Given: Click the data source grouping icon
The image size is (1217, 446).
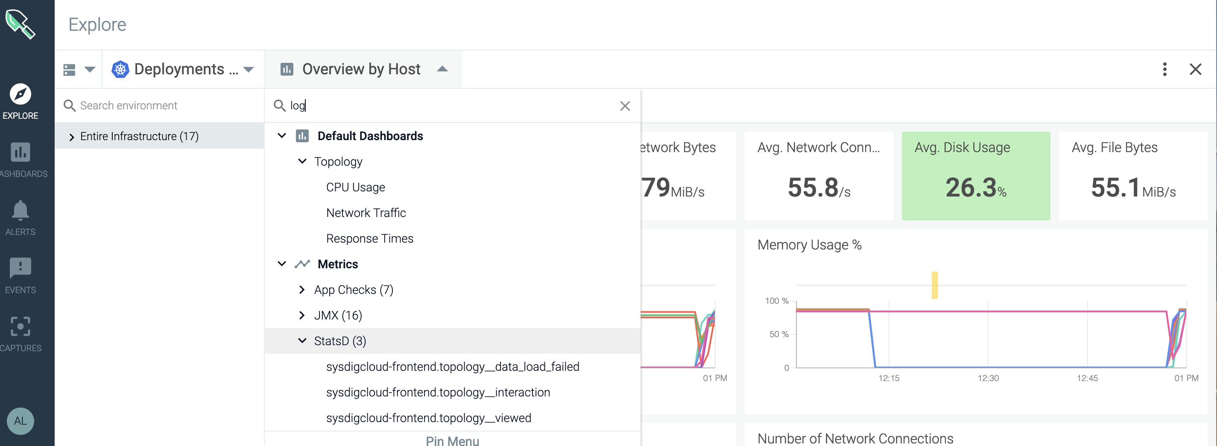Looking at the screenshot, I should point(70,70).
